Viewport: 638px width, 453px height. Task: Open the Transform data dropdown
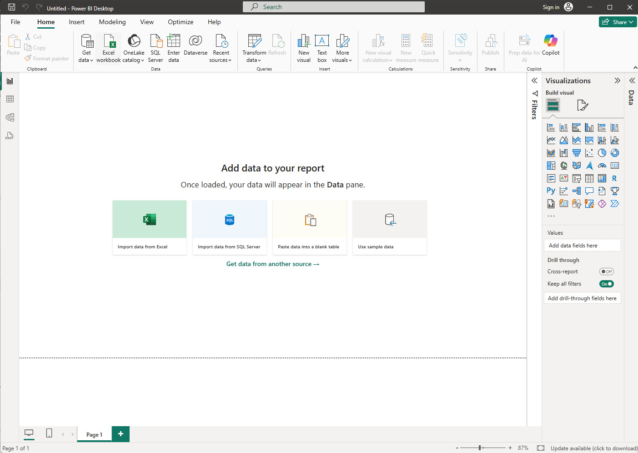click(x=254, y=48)
